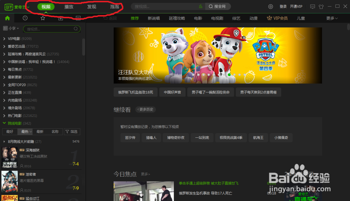Click the 小字 grid view icon
Image resolution: width=350 pixels, height=201 pixels.
pos(5,28)
